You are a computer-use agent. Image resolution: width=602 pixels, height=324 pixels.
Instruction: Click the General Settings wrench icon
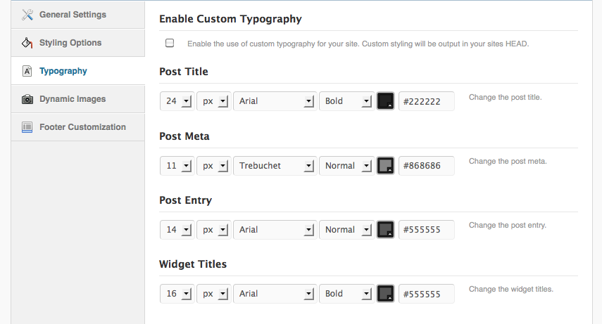click(x=27, y=15)
